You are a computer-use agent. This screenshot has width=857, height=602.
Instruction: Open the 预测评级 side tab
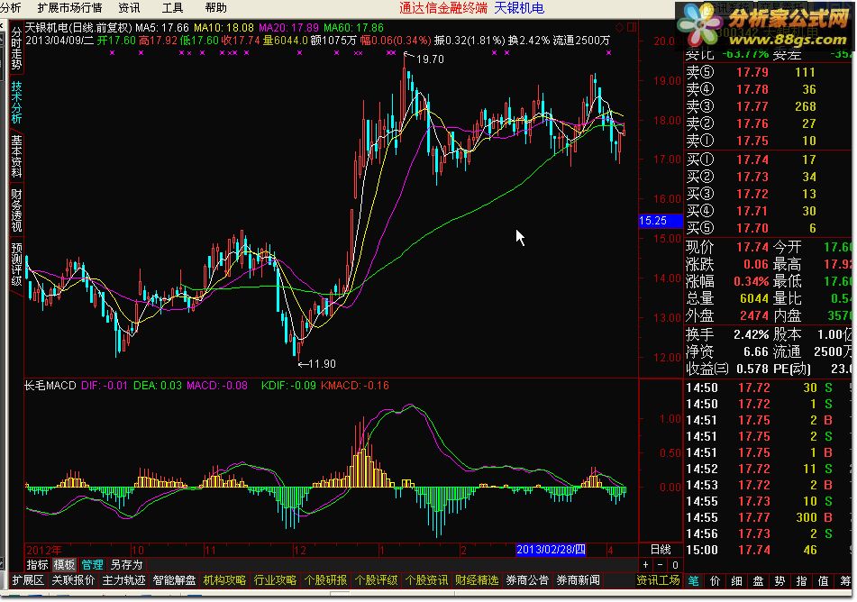16,264
